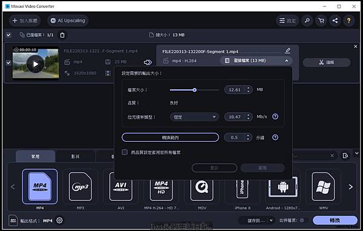Select the first popular formats tab
Screen dimensions: 363x231
pos(36,156)
